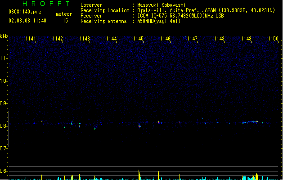This screenshot has width=283, height=180.
Task: Click the HROFFT title text
Action: [x=46, y=4]
